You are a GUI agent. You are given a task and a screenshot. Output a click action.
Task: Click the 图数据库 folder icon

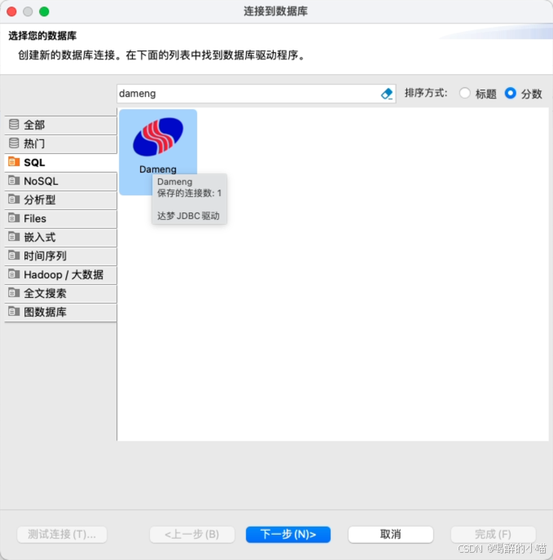tap(14, 312)
